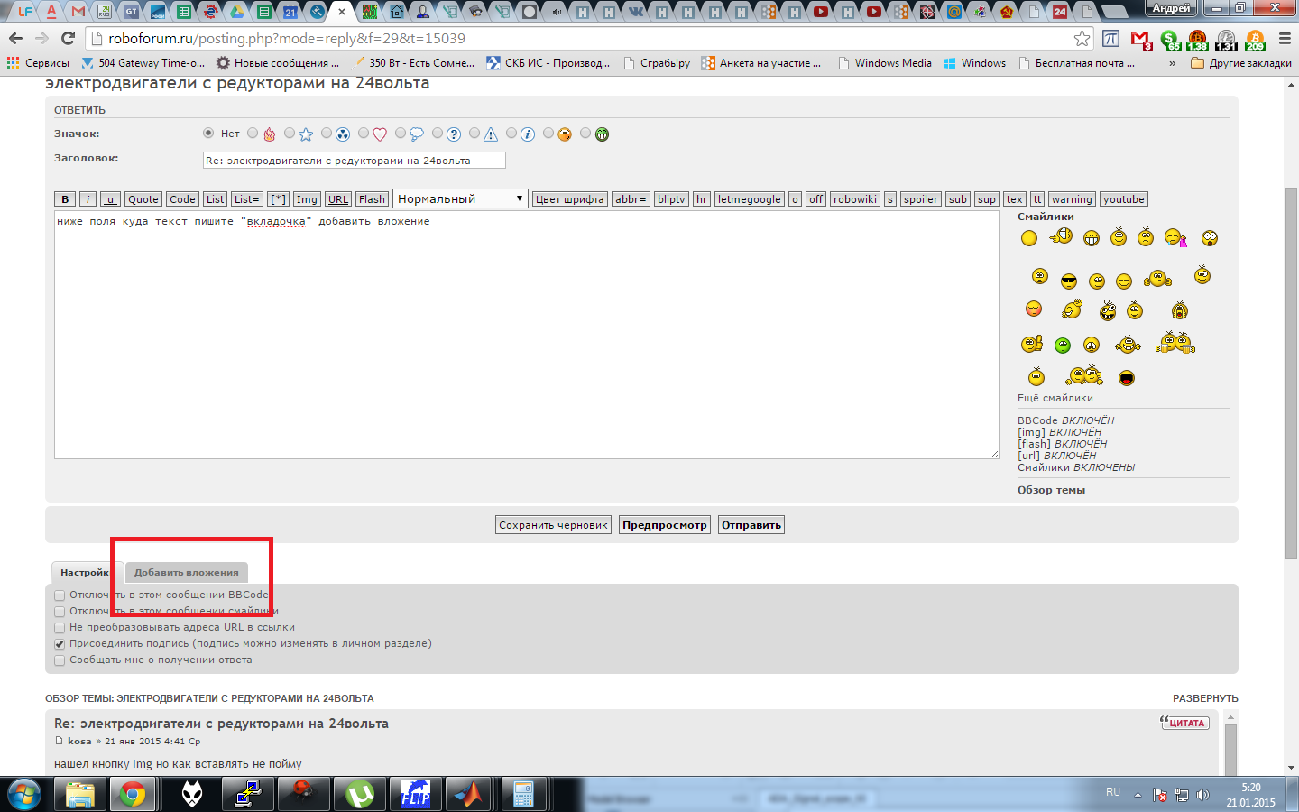Image resolution: width=1299 pixels, height=812 pixels.
Task: Apply underline BBCode with the u button
Action: 110,199
